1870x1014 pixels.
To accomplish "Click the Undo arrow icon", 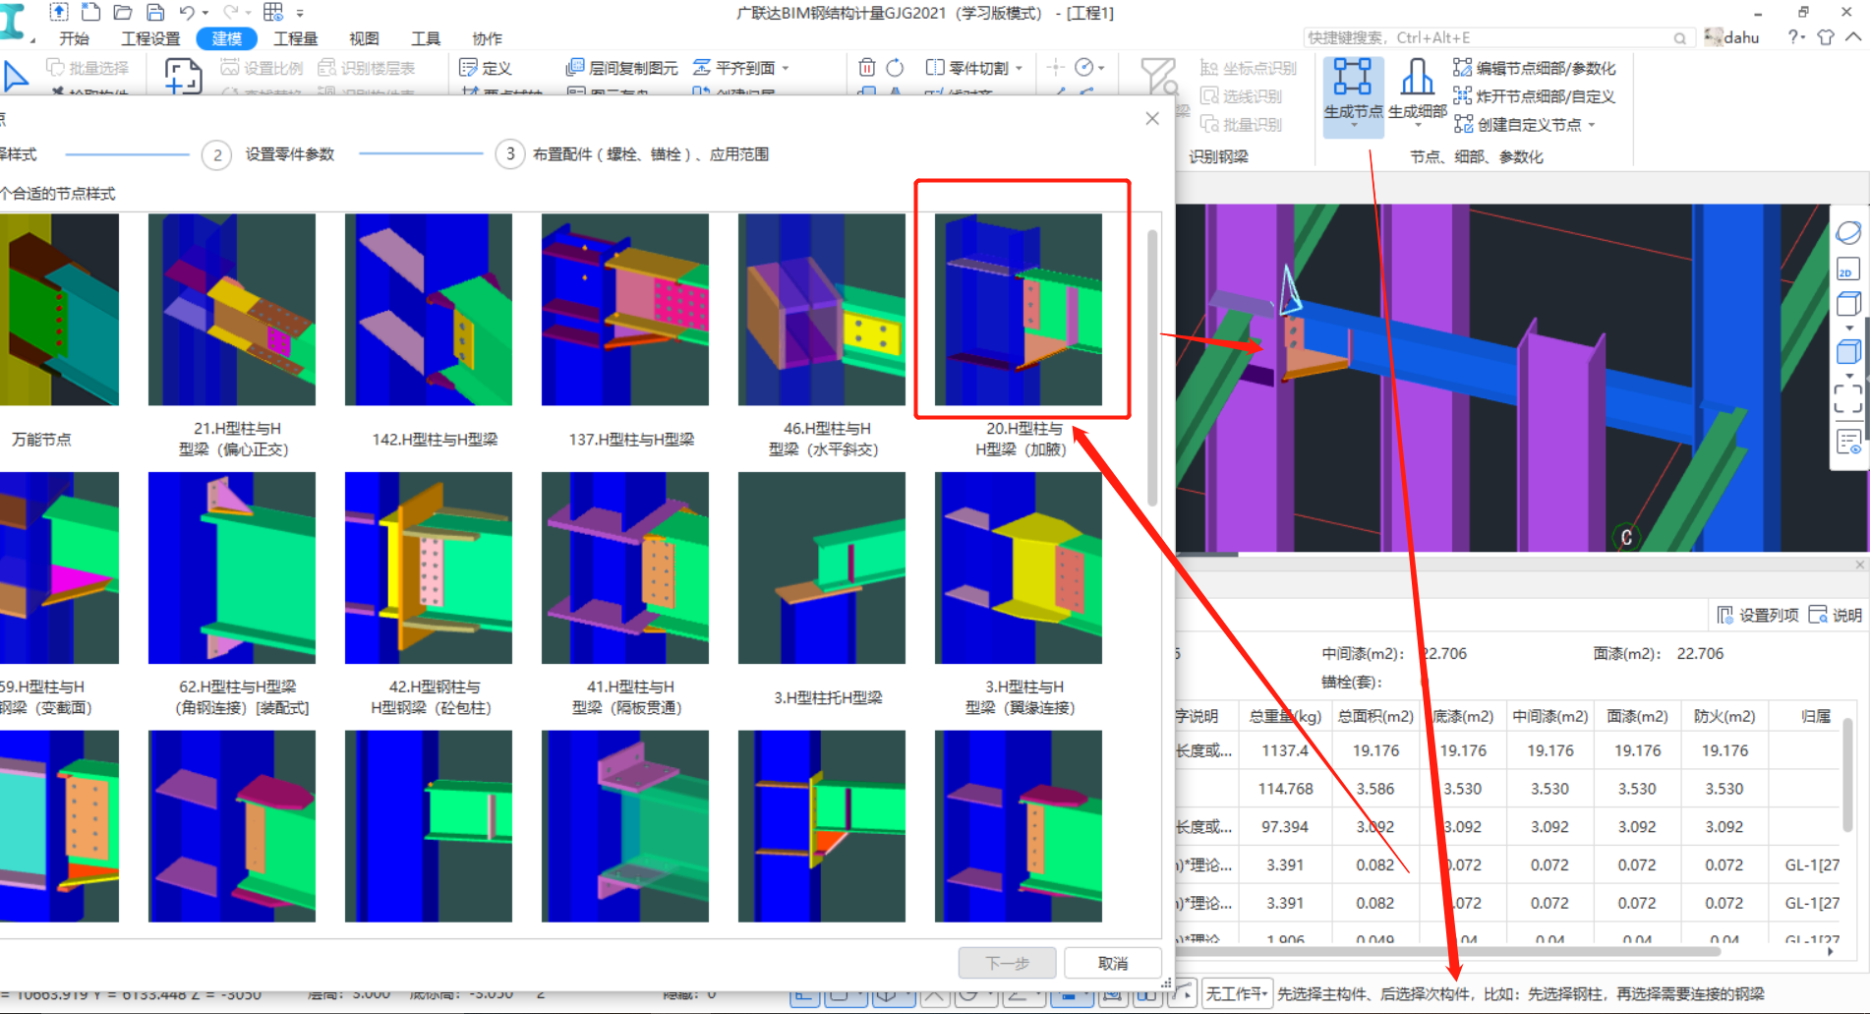I will 187,12.
